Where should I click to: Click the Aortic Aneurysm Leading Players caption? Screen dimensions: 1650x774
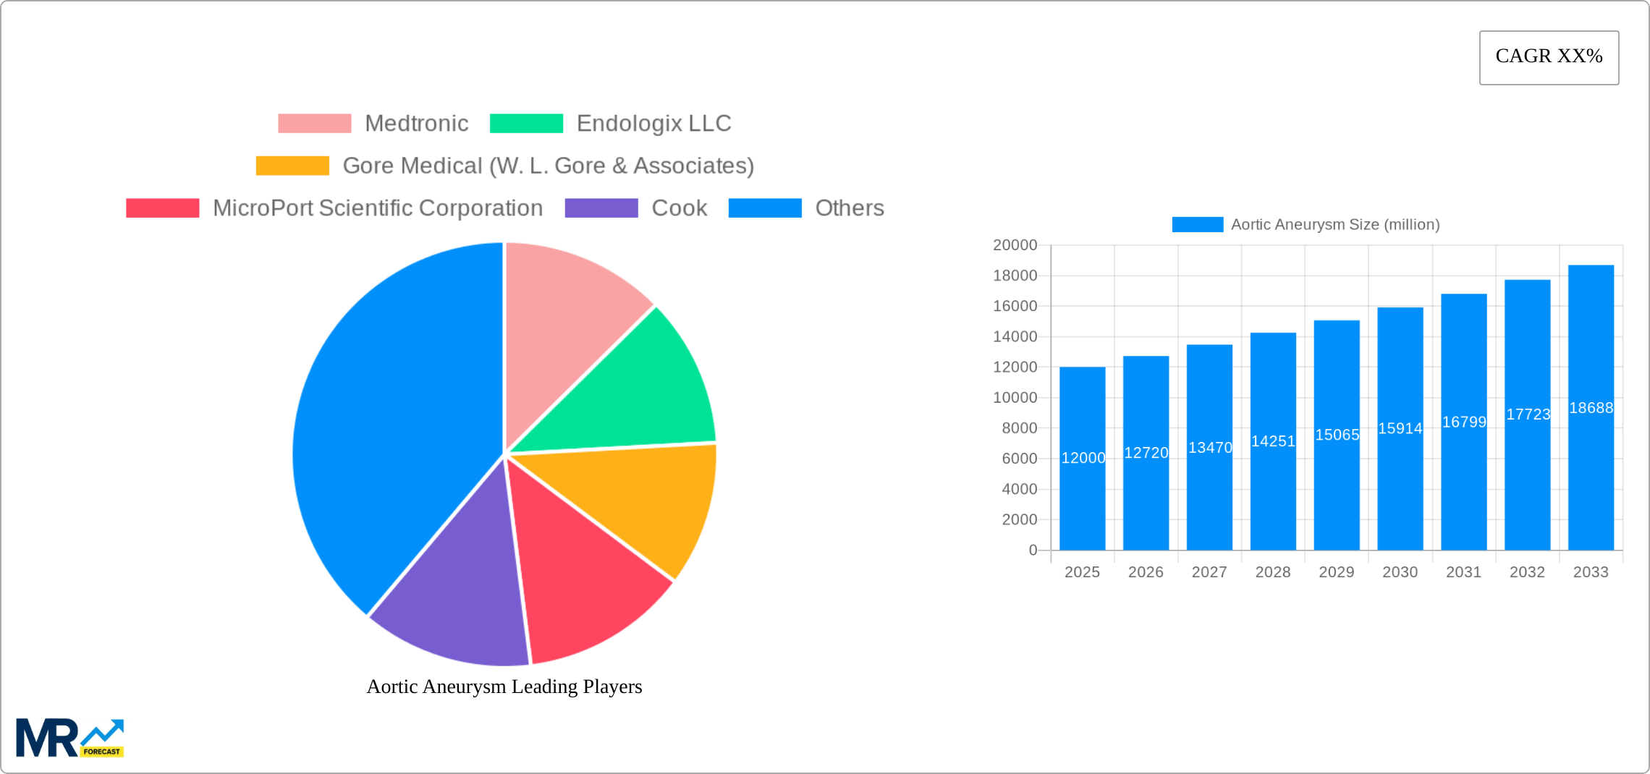click(x=504, y=686)
